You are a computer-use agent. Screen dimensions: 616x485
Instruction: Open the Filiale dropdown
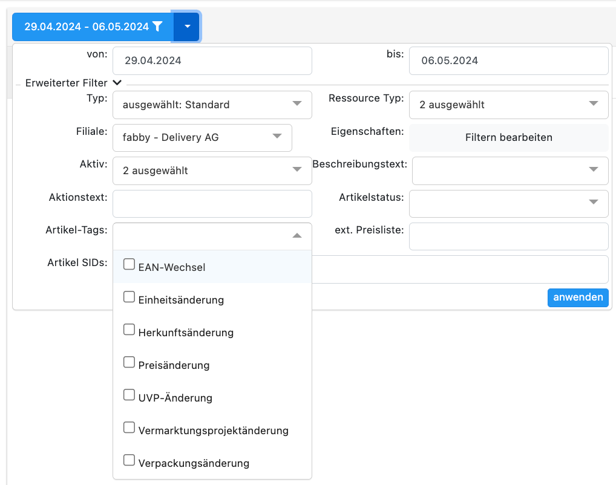click(202, 137)
